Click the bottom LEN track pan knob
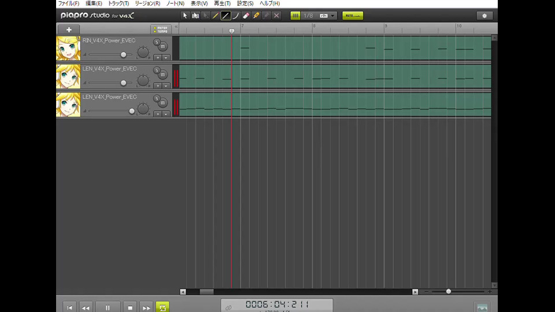The image size is (555, 312). click(x=143, y=109)
